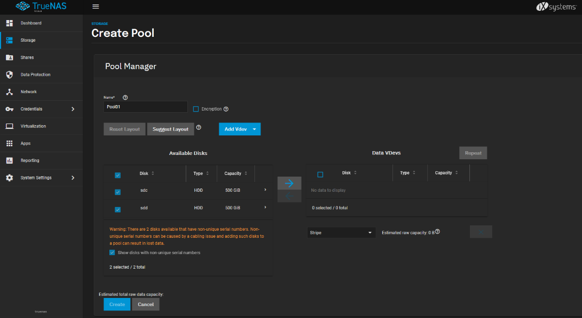Click the Network sidebar icon
Viewport: 582px width, 318px height.
pyautogui.click(x=10, y=92)
